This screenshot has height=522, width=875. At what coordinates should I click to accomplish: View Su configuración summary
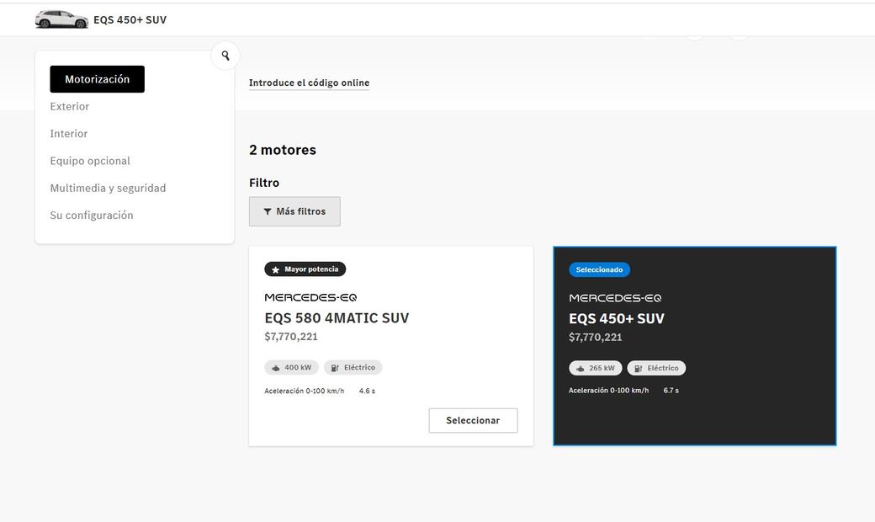[x=92, y=216]
